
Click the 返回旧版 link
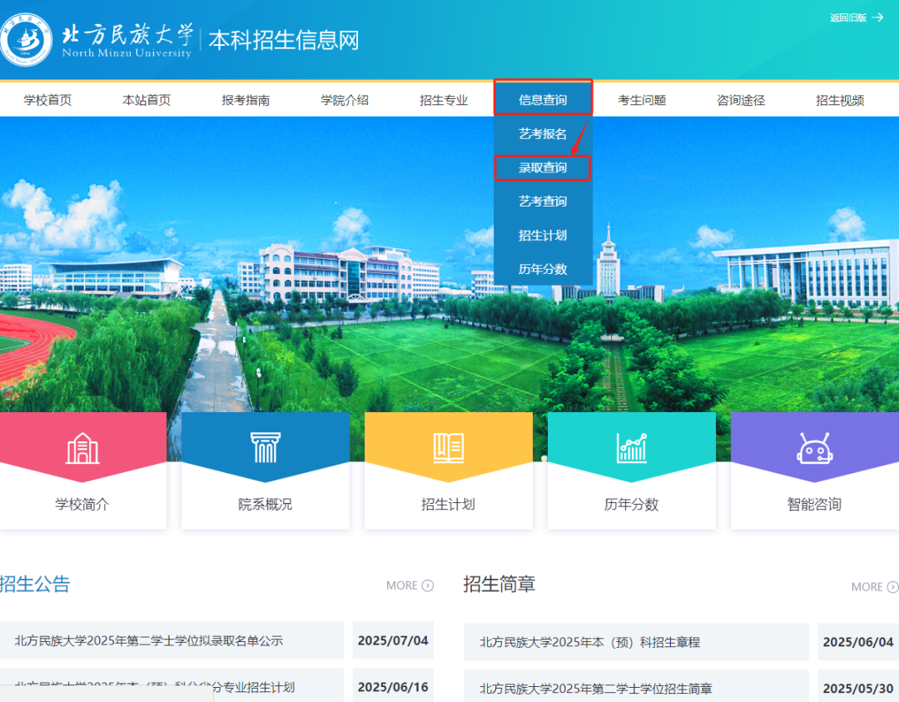(847, 17)
